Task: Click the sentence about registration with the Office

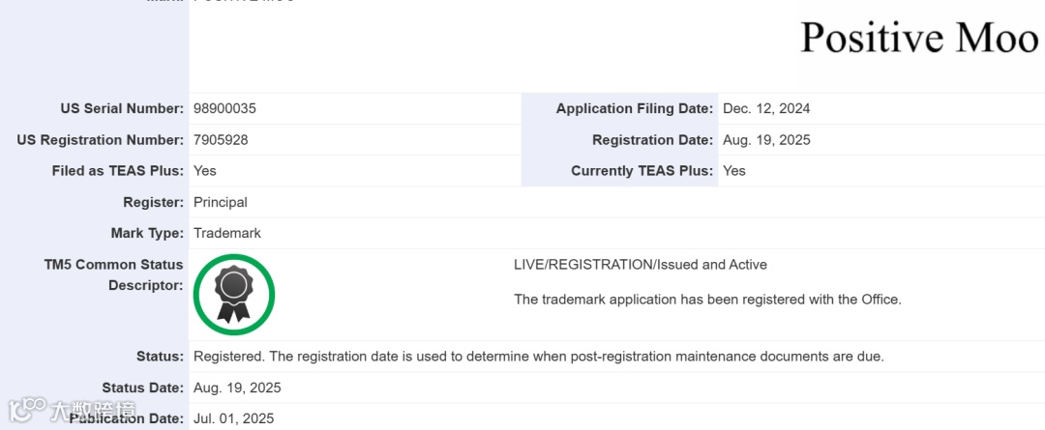Action: tap(707, 300)
